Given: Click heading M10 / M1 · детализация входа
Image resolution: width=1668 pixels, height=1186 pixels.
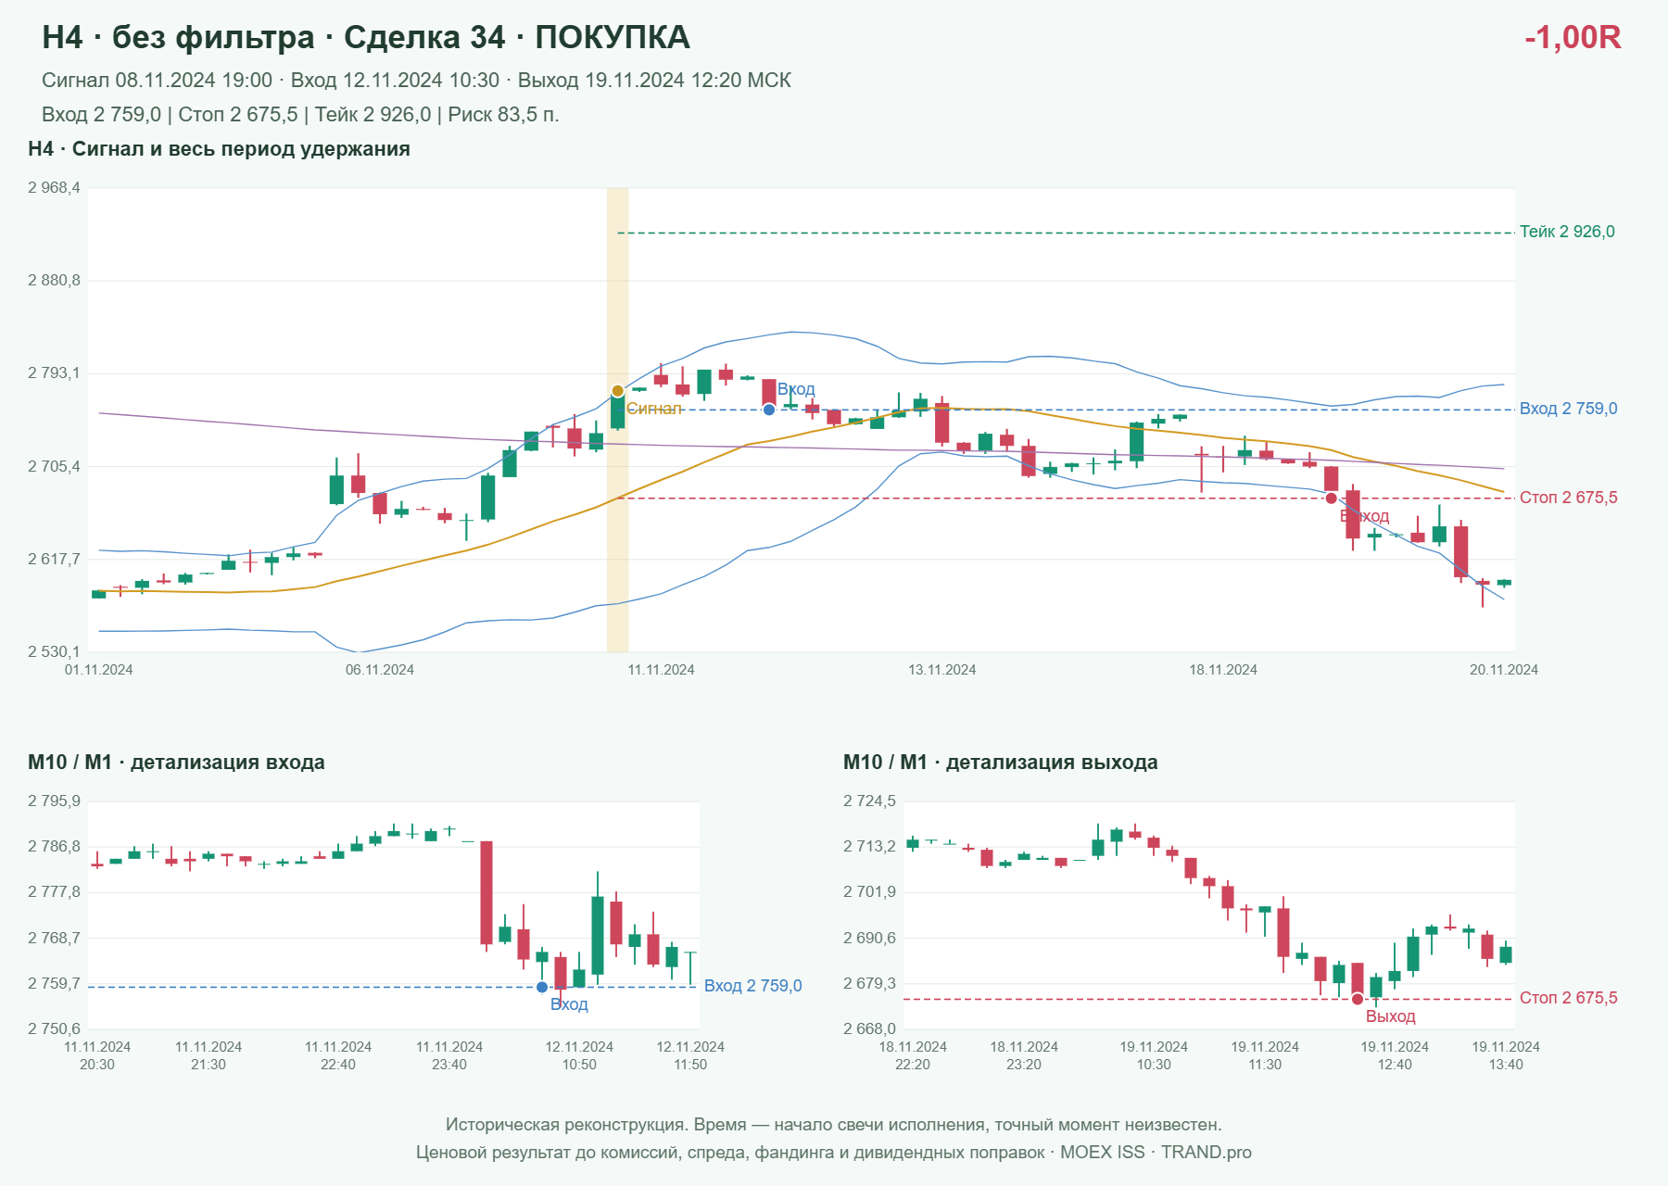Looking at the screenshot, I should (176, 763).
